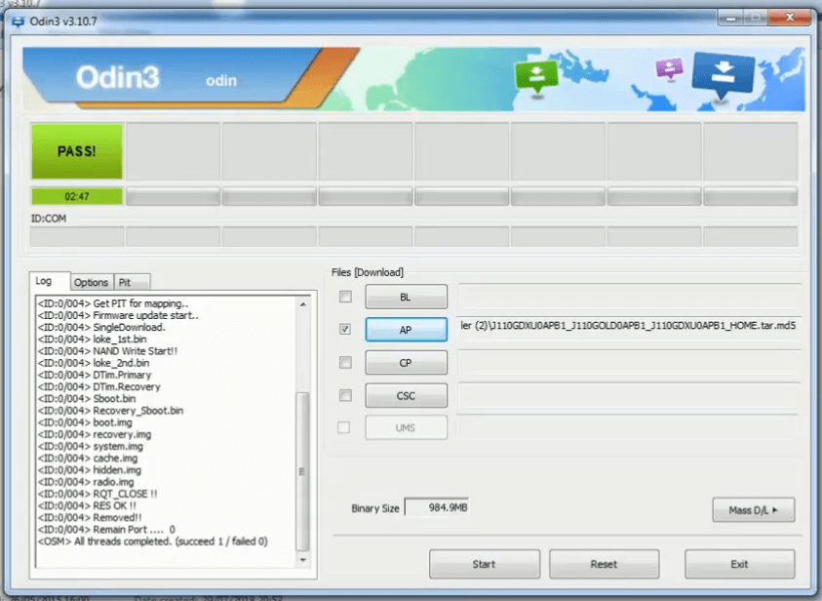Close the Odin3 window

pyautogui.click(x=790, y=18)
